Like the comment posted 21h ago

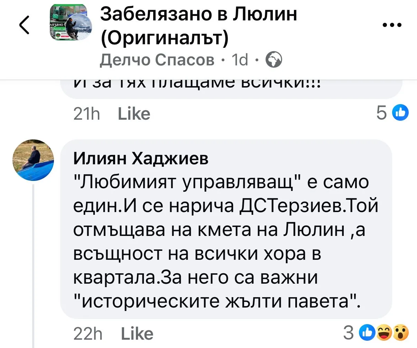pyautogui.click(x=134, y=114)
